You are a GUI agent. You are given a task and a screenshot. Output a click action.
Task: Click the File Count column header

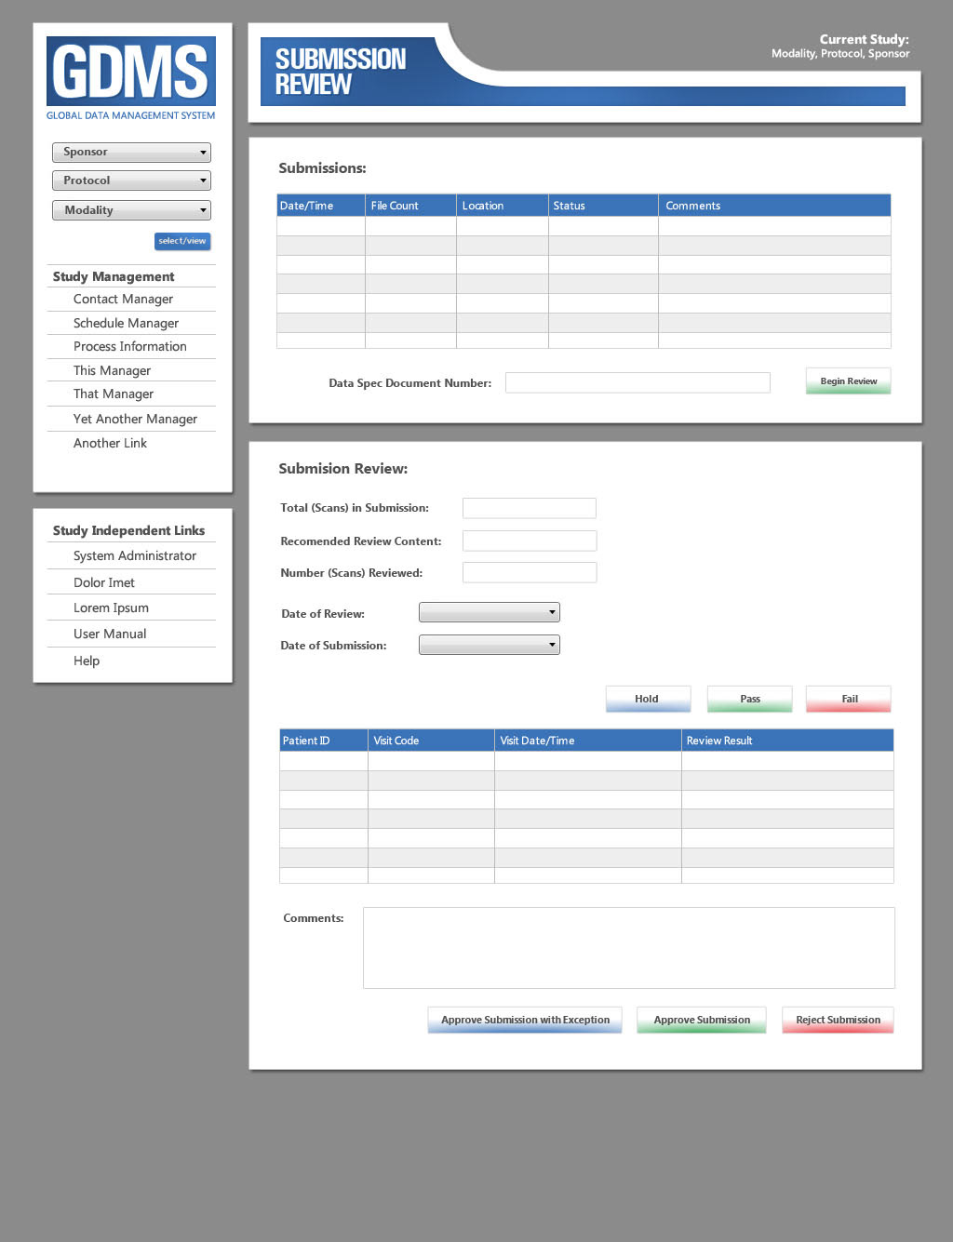tap(410, 206)
